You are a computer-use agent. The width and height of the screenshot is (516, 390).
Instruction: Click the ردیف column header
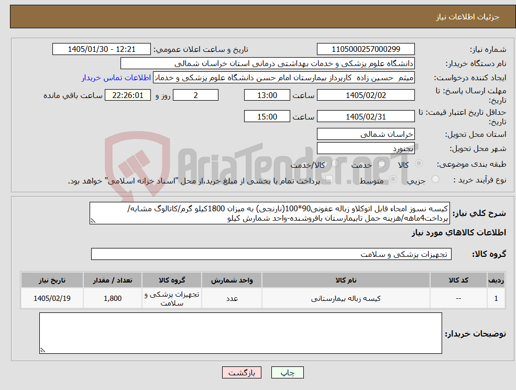496,280
